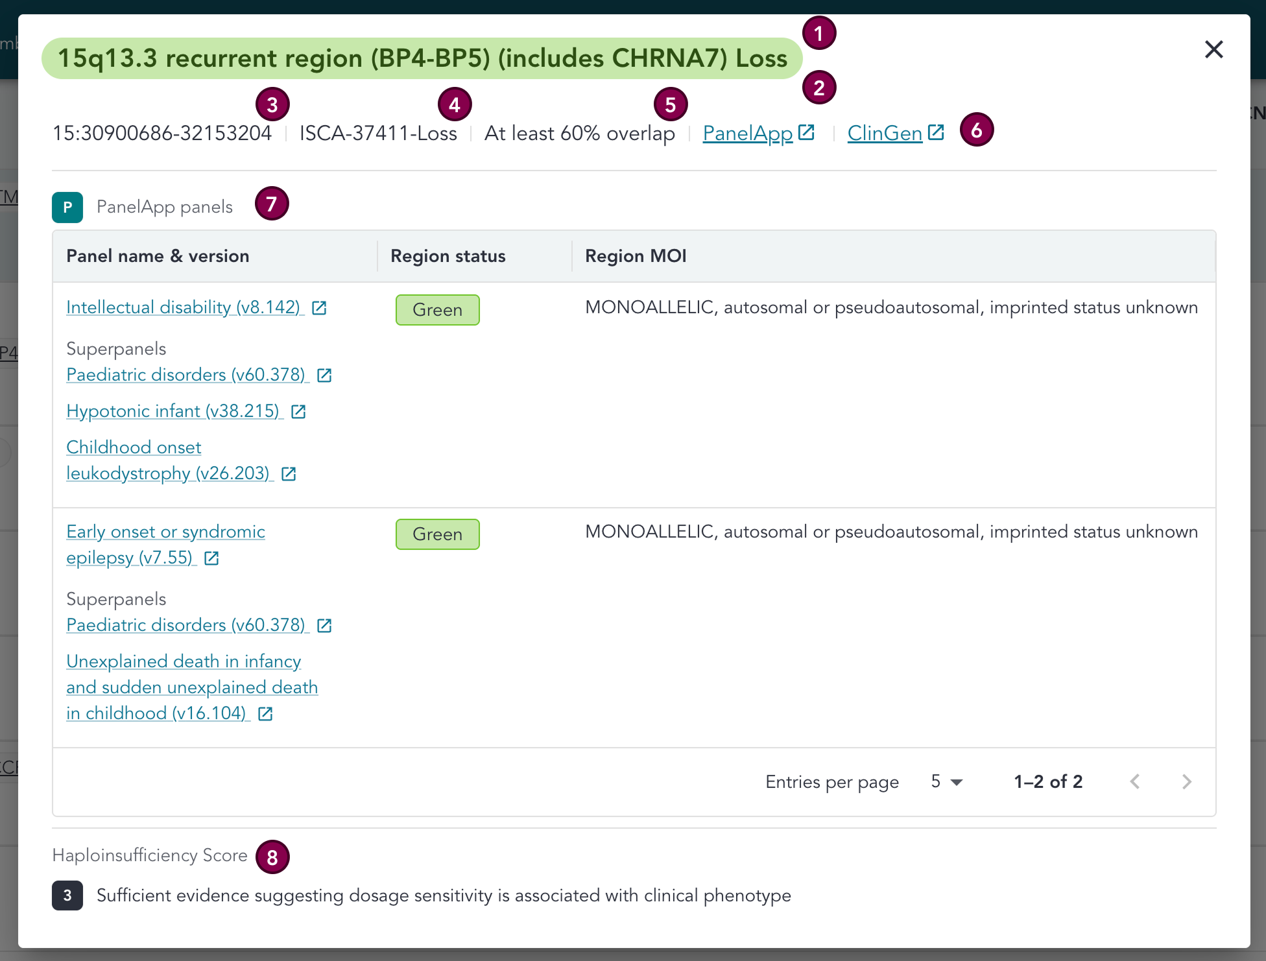Viewport: 1266px width, 961px height.
Task: Click external icon after in childhood (v16.104)
Action: pyautogui.click(x=265, y=714)
